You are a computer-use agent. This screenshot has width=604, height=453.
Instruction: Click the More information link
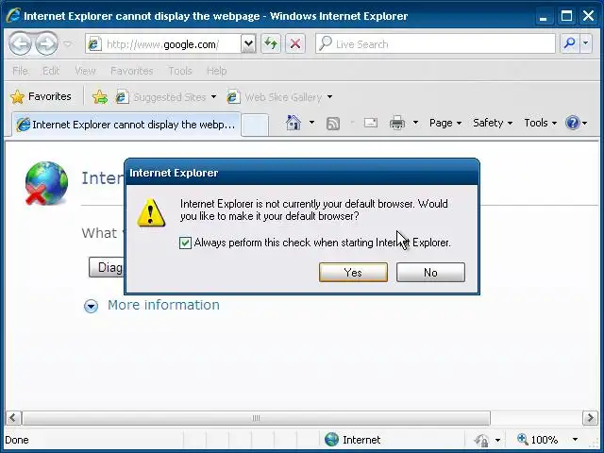(163, 305)
